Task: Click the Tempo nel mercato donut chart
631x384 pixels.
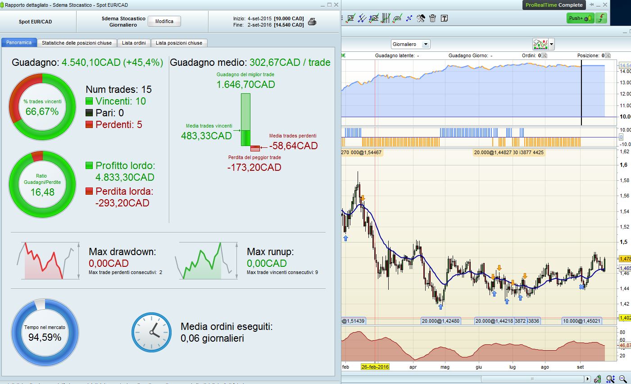Action: tap(45, 333)
